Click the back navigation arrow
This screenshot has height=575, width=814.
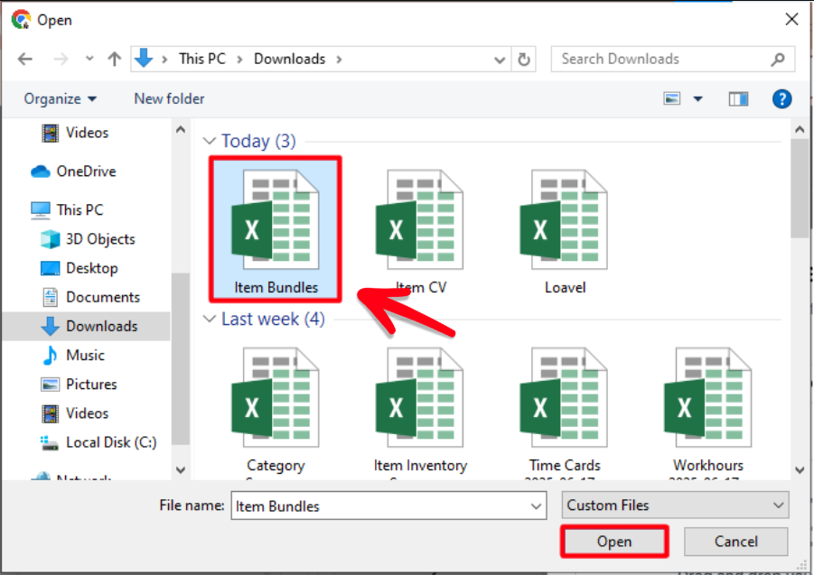[25, 60]
